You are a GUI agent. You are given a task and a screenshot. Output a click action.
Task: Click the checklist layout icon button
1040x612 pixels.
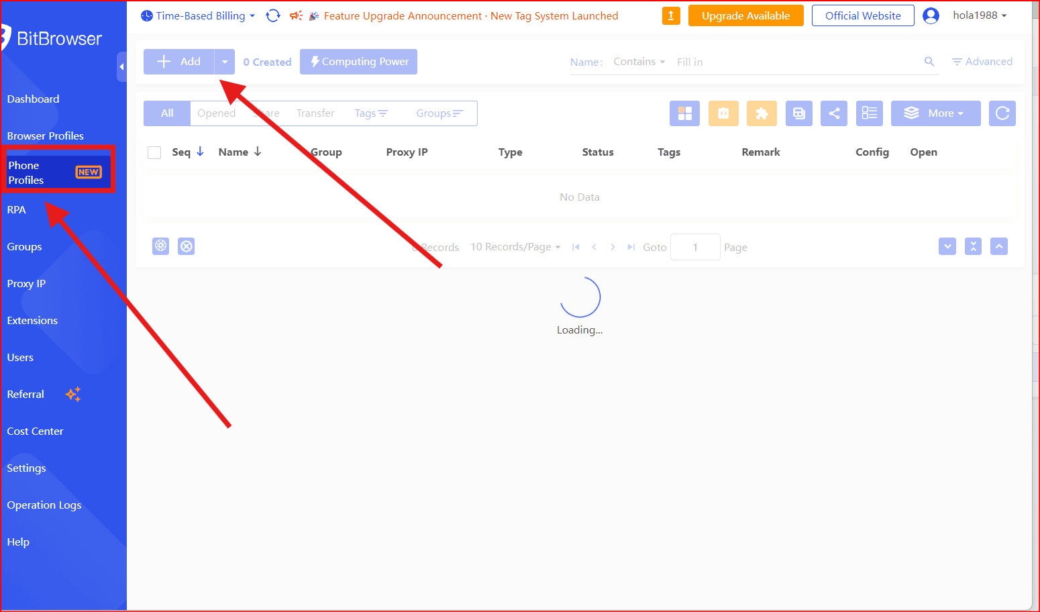pos(869,113)
